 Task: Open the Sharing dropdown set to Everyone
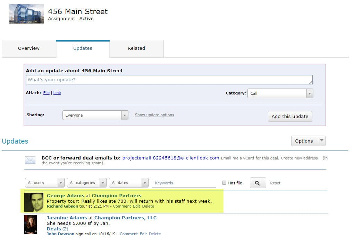pos(95,115)
